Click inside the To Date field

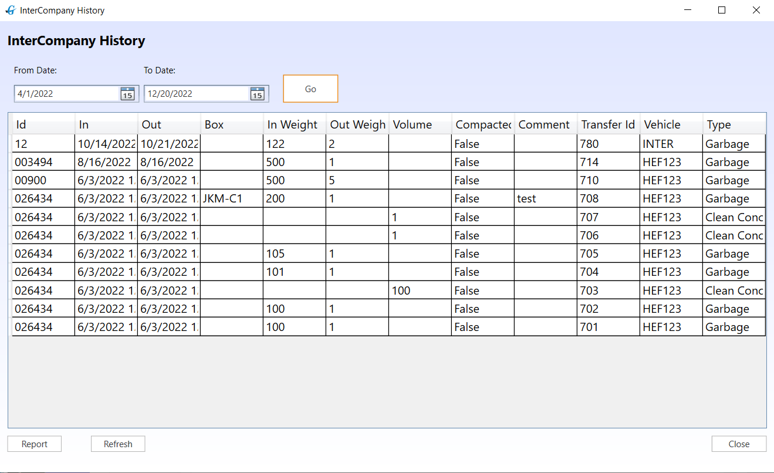pyautogui.click(x=196, y=94)
